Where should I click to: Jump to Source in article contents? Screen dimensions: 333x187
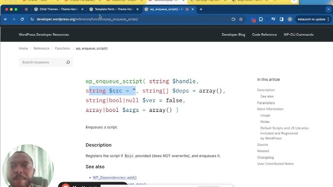tap(263, 144)
